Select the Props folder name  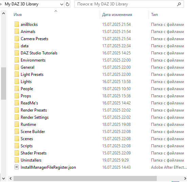(x=26, y=96)
